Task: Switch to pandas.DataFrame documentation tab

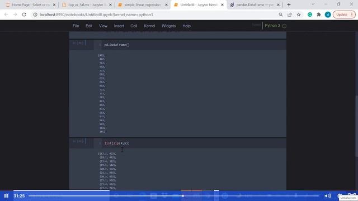Action: point(255,4)
